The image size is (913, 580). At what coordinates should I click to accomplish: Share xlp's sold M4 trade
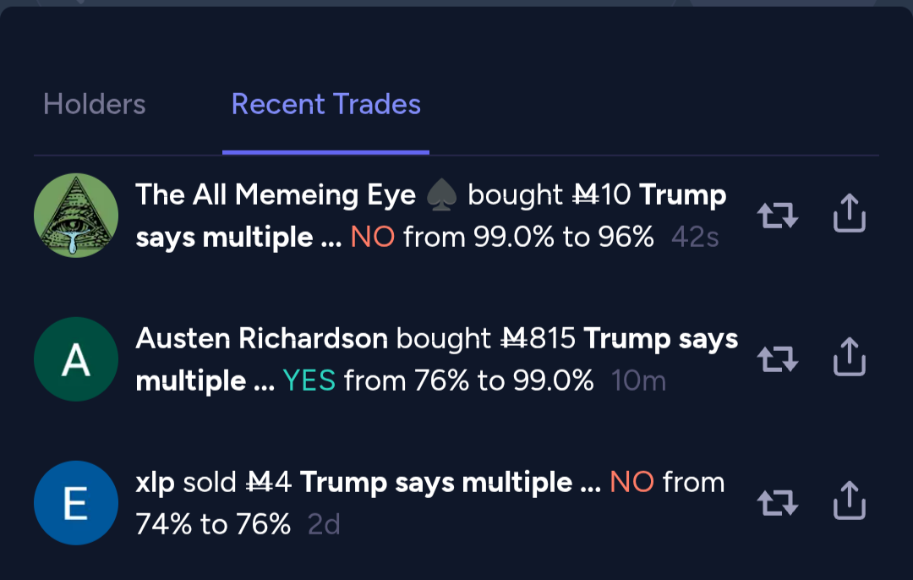pyautogui.click(x=850, y=501)
